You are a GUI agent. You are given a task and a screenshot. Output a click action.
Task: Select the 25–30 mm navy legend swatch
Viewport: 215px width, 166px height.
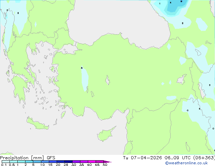pos(69,162)
